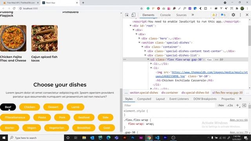
Task: Select the Dessert category button
Action: 53,107
